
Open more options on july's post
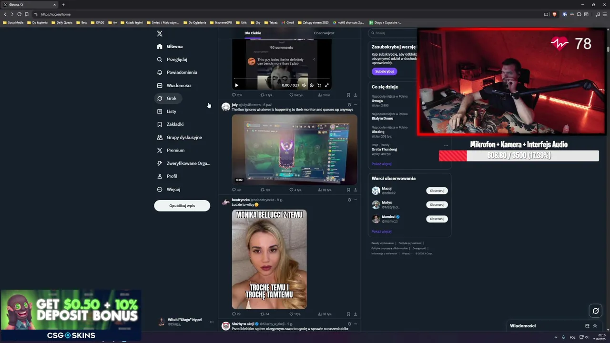coord(356,105)
